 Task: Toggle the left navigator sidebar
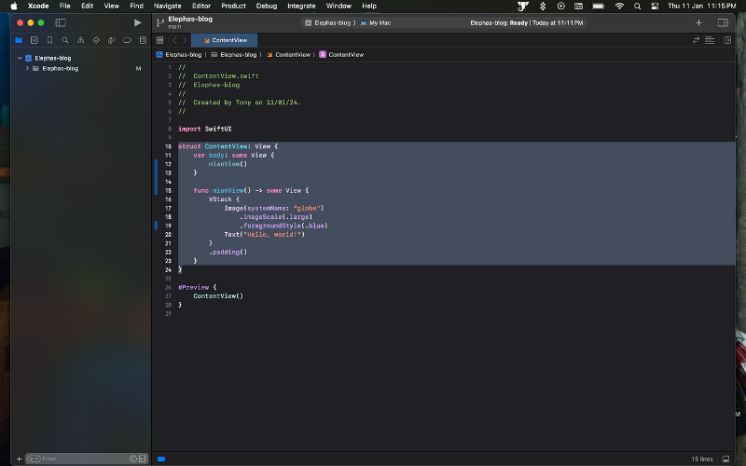[x=61, y=22]
